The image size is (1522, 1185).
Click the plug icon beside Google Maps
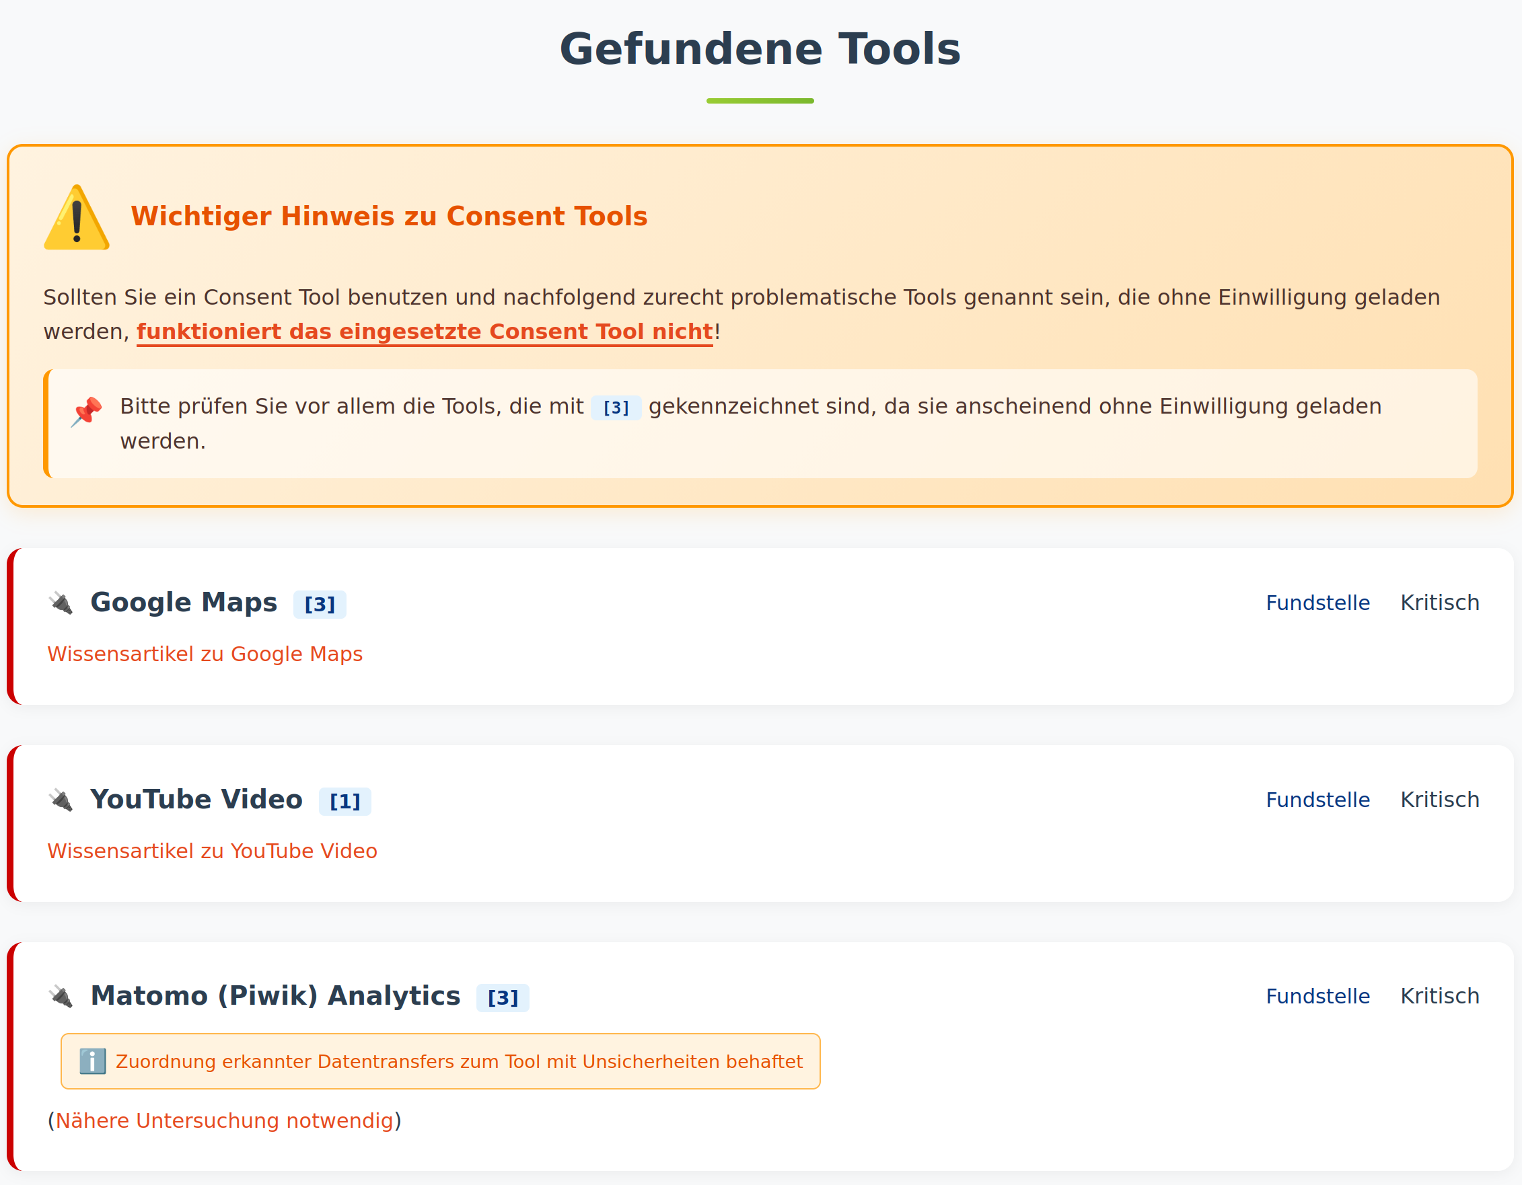coord(61,603)
